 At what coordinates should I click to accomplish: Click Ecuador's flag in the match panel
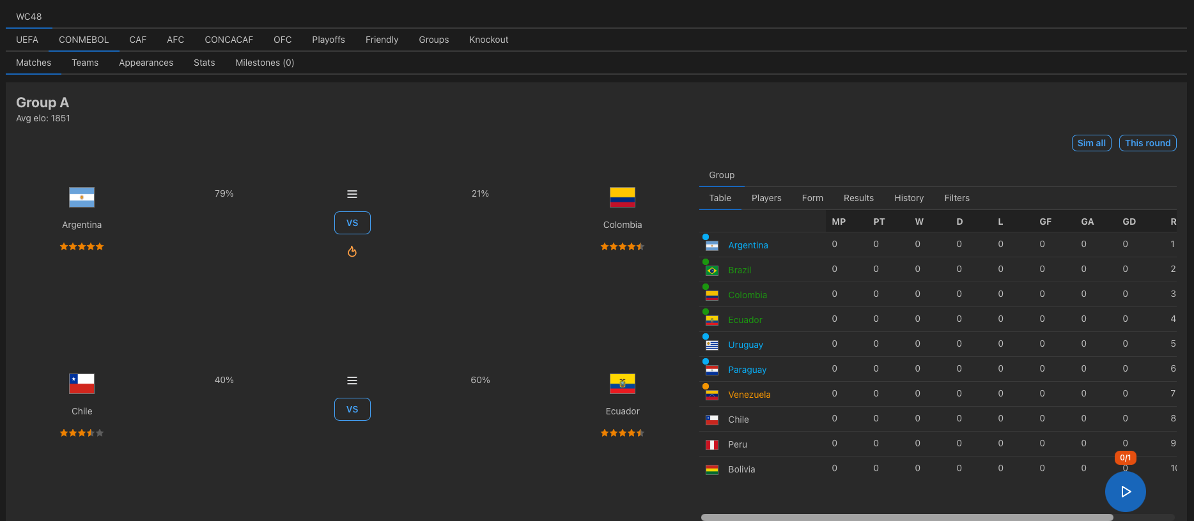pos(623,384)
